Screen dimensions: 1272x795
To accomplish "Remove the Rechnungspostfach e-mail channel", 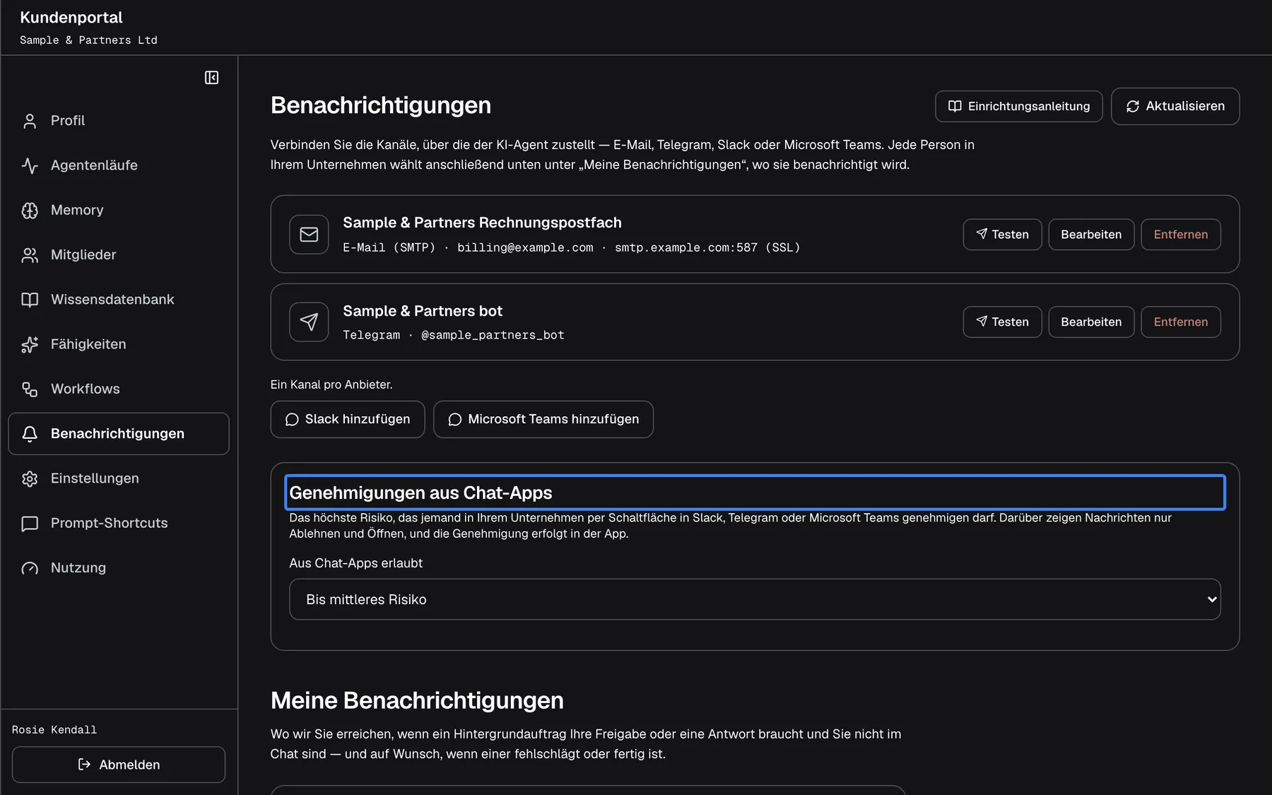I will pyautogui.click(x=1181, y=235).
